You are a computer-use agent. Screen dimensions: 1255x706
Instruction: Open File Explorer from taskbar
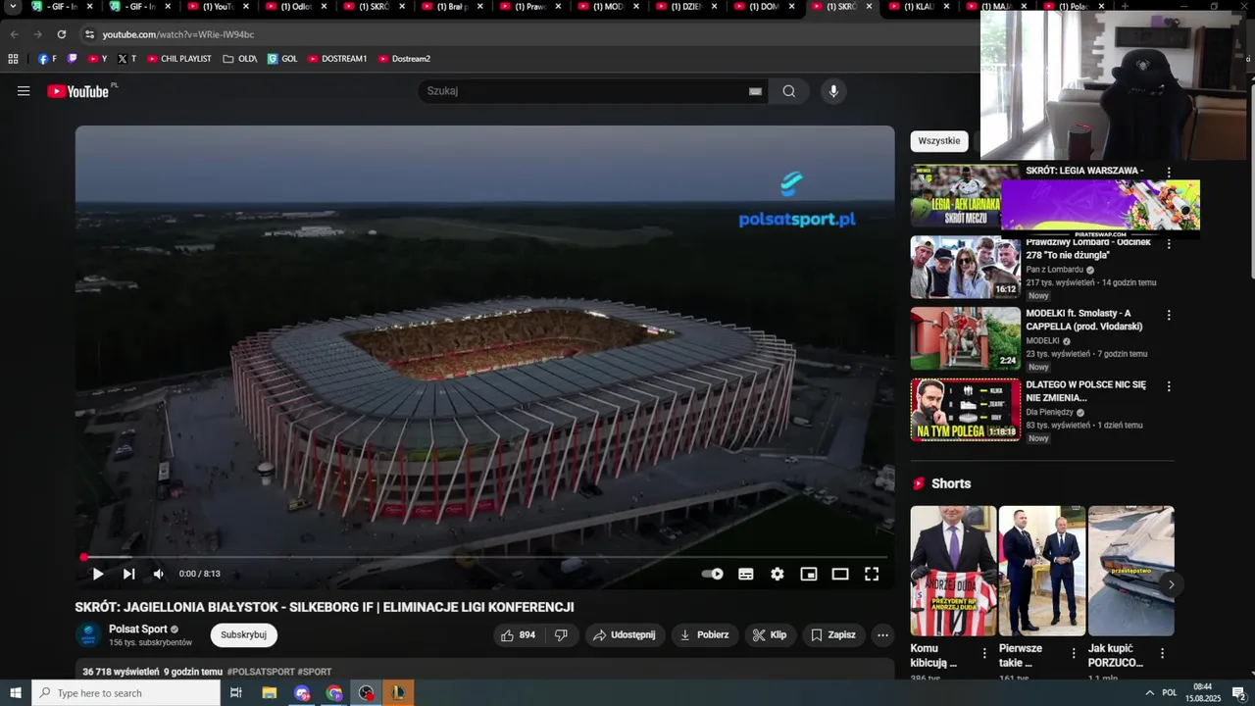270,693
